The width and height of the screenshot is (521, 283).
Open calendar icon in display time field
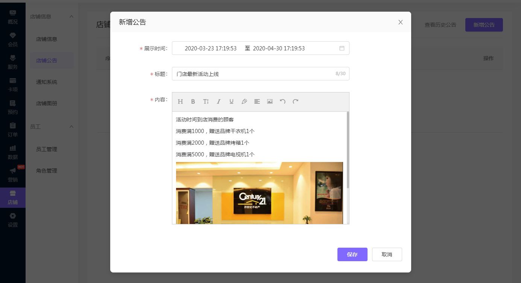[342, 48]
